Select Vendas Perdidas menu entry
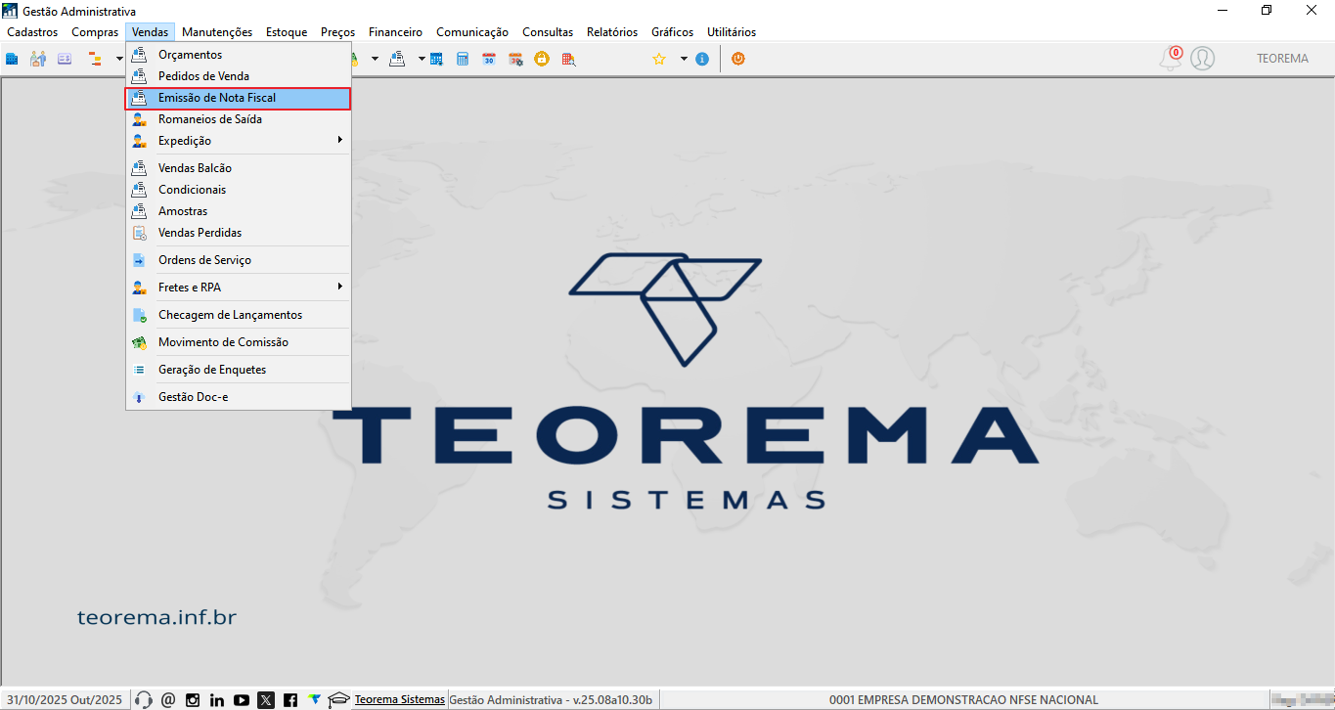Screen dimensions: 1335x710 click(x=238, y=233)
